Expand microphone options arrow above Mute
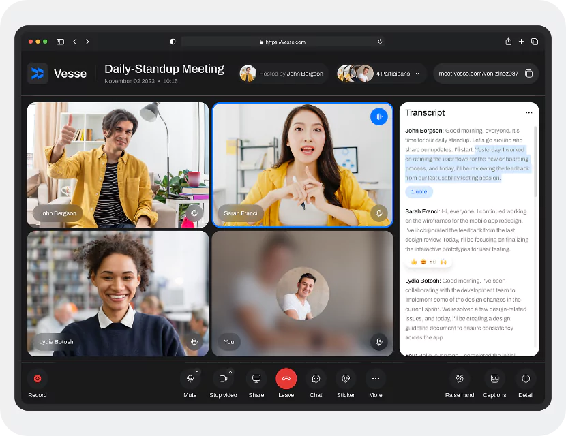This screenshot has height=436, width=566. pos(198,372)
